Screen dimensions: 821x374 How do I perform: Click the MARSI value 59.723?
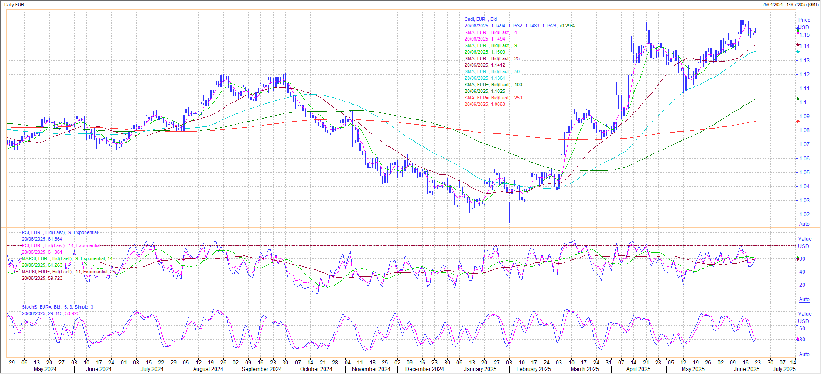pos(55,278)
